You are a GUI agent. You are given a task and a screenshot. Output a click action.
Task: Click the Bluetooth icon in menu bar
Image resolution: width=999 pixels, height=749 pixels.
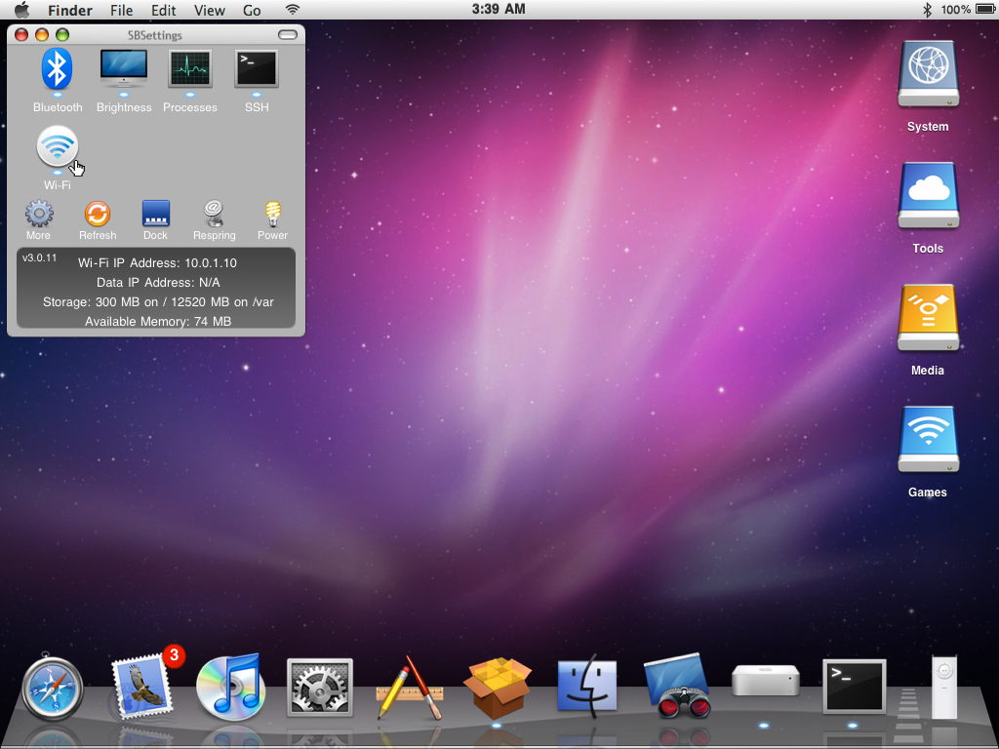(x=927, y=10)
